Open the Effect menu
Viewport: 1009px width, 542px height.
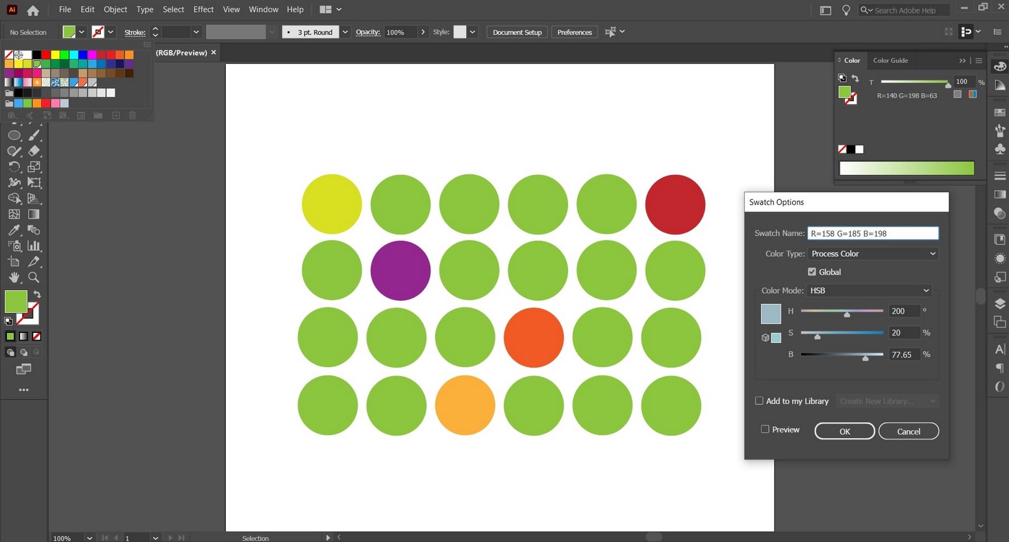point(203,9)
